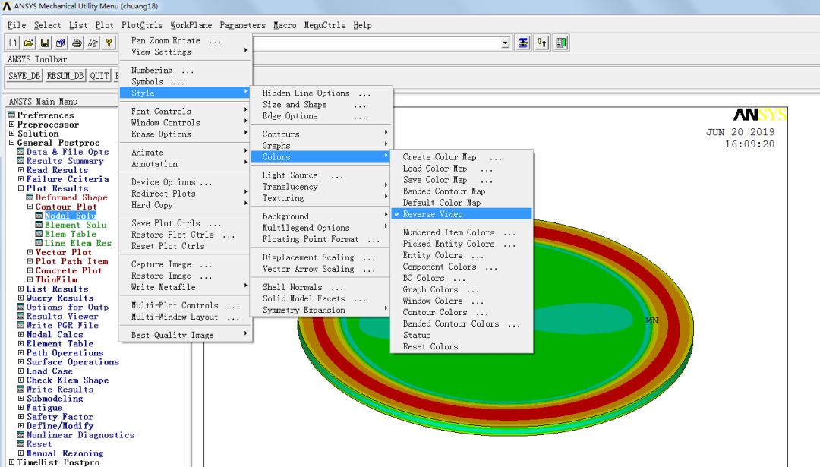Open the Parameters menu
The width and height of the screenshot is (820, 467).
243,25
